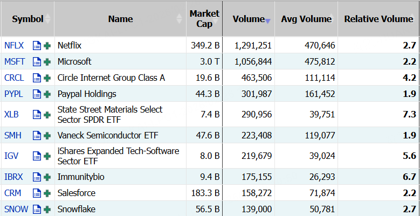Sort by the Name column header
Screen dimensions: 420x216
120,19
